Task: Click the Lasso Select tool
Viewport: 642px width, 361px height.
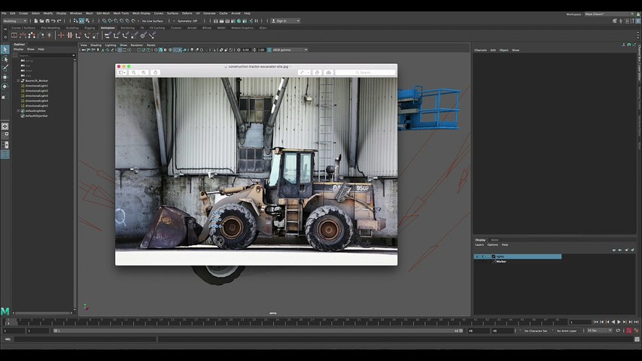Action: (5, 59)
